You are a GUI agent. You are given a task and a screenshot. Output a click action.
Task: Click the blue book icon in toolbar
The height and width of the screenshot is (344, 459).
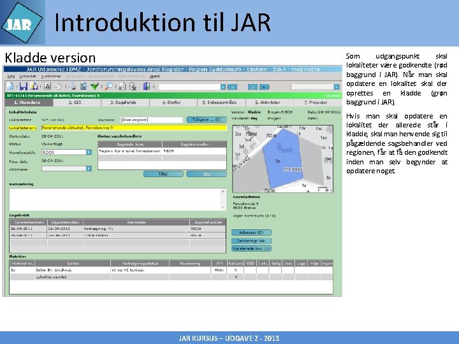pos(147,86)
